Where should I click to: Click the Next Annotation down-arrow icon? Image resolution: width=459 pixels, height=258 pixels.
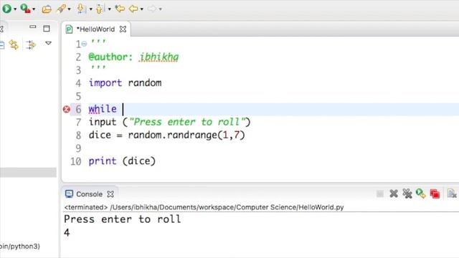click(x=81, y=9)
